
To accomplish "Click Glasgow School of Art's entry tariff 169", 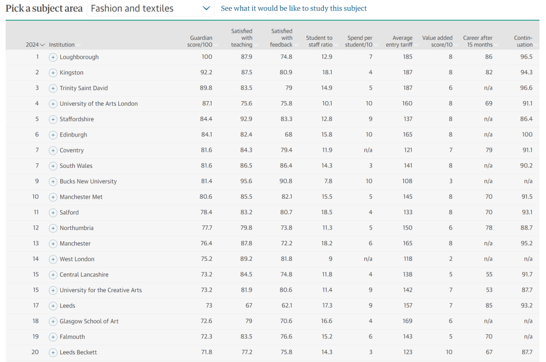I will pyautogui.click(x=407, y=321).
